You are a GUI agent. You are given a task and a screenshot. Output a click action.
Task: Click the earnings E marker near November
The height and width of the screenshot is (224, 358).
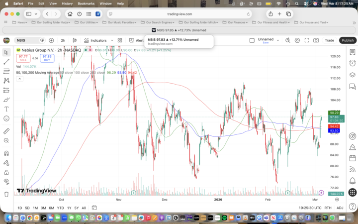click(x=134, y=193)
